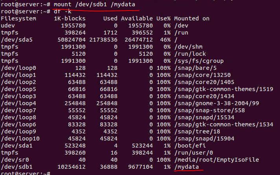This screenshot has width=280, height=175.
Task: Click the '523244' available value
Action: (x=142, y=146)
